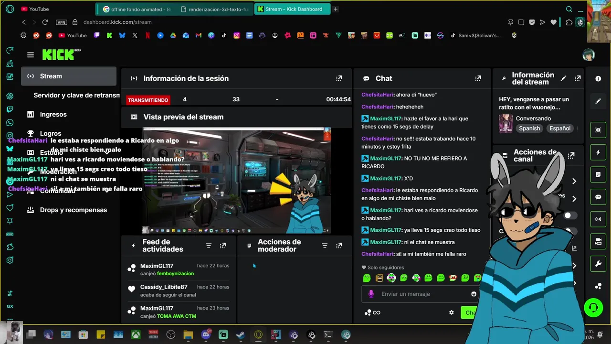The height and width of the screenshot is (344, 611).
Task: Click the browser reload button
Action: (45, 22)
